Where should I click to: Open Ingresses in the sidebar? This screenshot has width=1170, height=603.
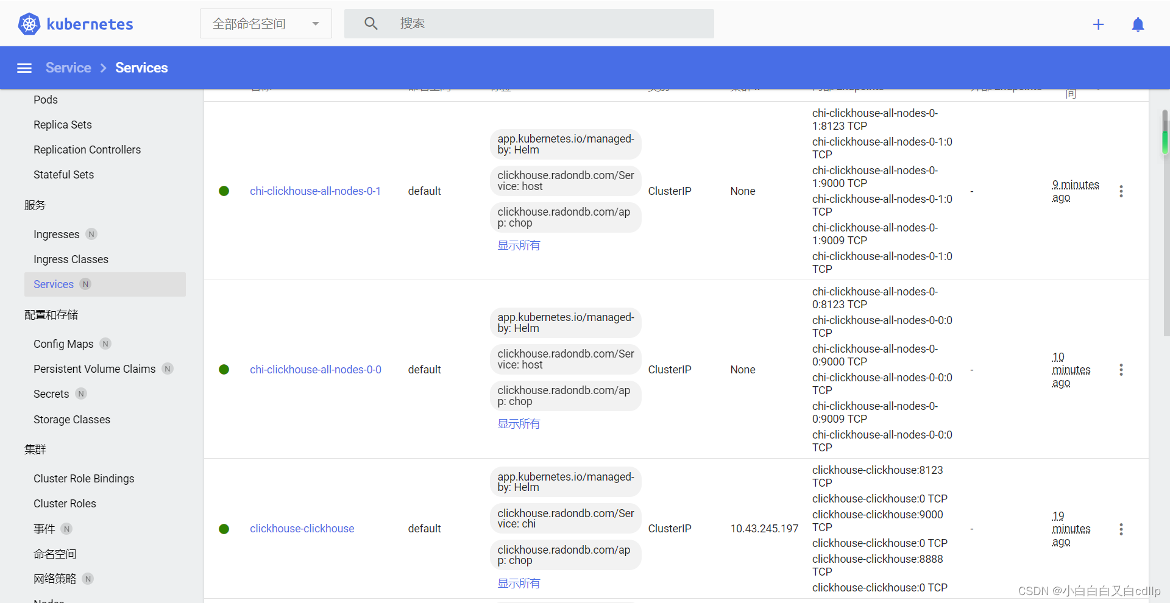(x=57, y=234)
